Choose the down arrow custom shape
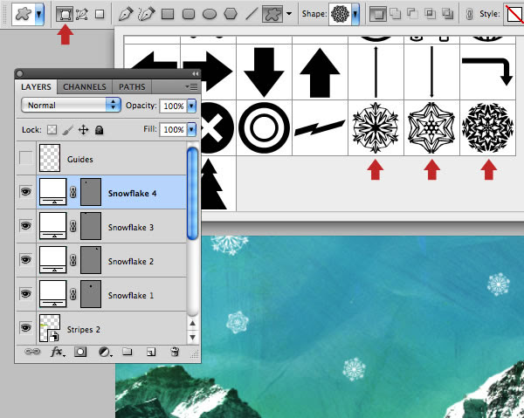The image size is (524, 418). pyautogui.click(x=264, y=72)
